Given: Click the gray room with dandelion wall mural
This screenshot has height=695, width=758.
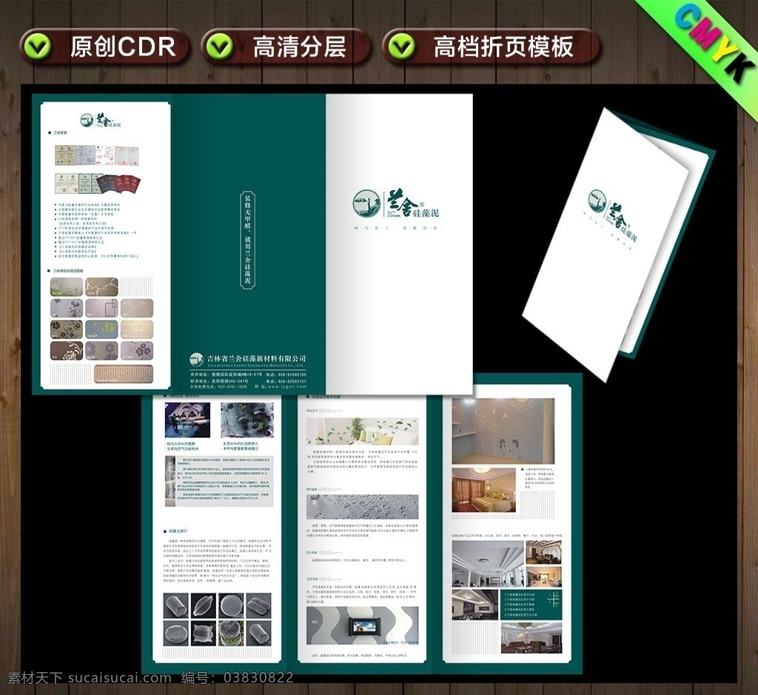Looking at the screenshot, I should pyautogui.click(x=503, y=431).
